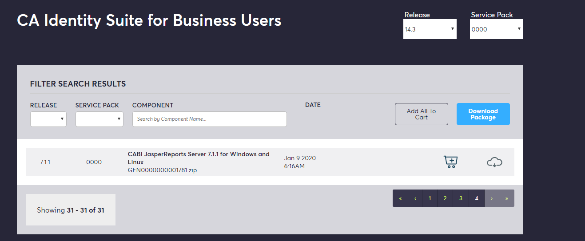Click the Download Package button
Image resolution: width=585 pixels, height=241 pixels.
point(483,114)
